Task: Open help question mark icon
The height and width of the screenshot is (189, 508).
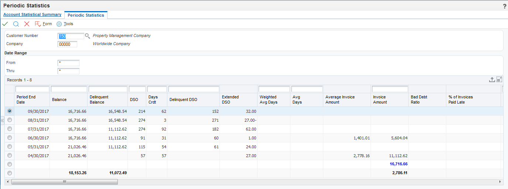Action: tap(505, 6)
